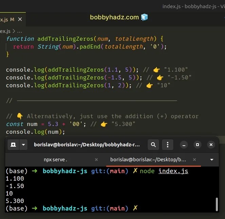This screenshot has height=219, width=225.
Task: Open terminal three-dot menu
Action: pyautogui.click(x=167, y=145)
